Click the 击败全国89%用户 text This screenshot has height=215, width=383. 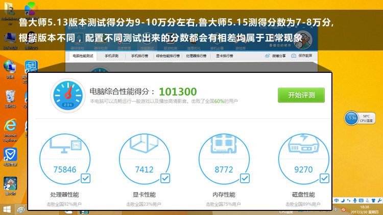(303, 204)
